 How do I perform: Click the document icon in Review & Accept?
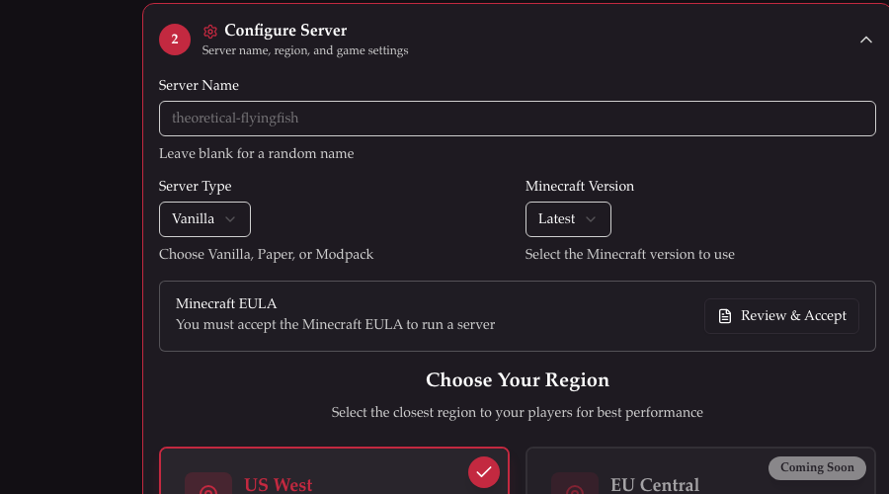point(725,316)
